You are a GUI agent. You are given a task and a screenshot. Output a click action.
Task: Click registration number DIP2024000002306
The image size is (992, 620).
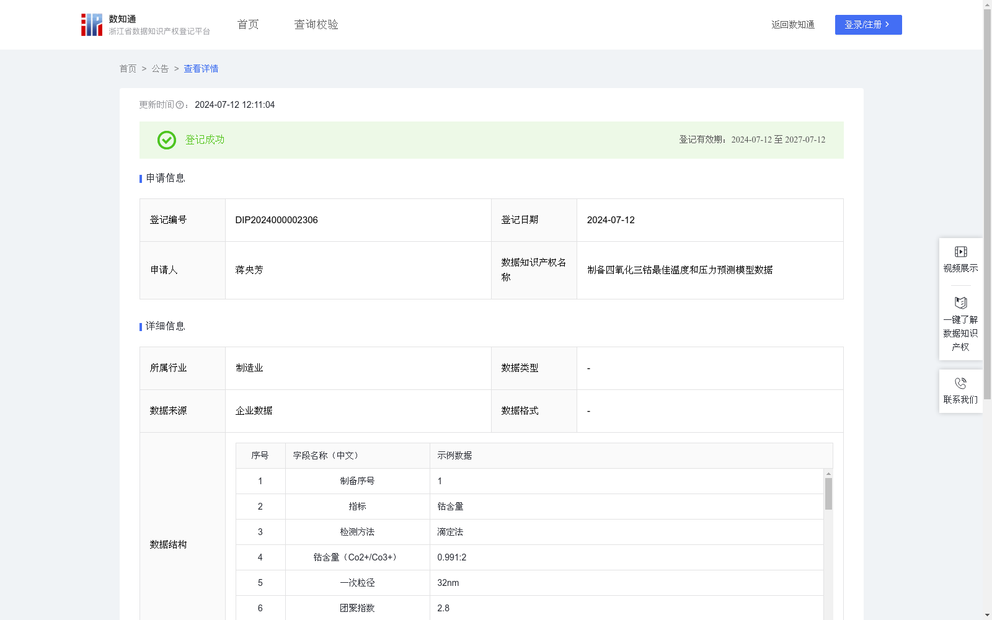pyautogui.click(x=277, y=220)
